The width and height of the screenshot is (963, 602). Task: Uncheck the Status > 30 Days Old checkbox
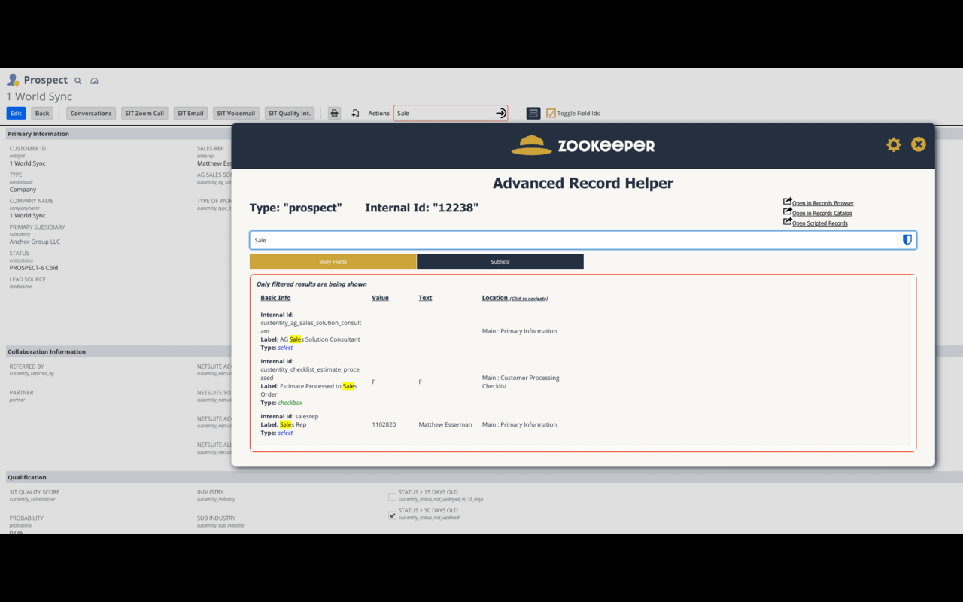tap(392, 515)
